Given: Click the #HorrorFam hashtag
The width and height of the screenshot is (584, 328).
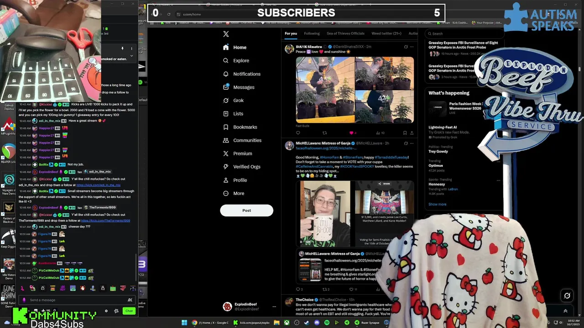Looking at the screenshot, I should tap(329, 157).
